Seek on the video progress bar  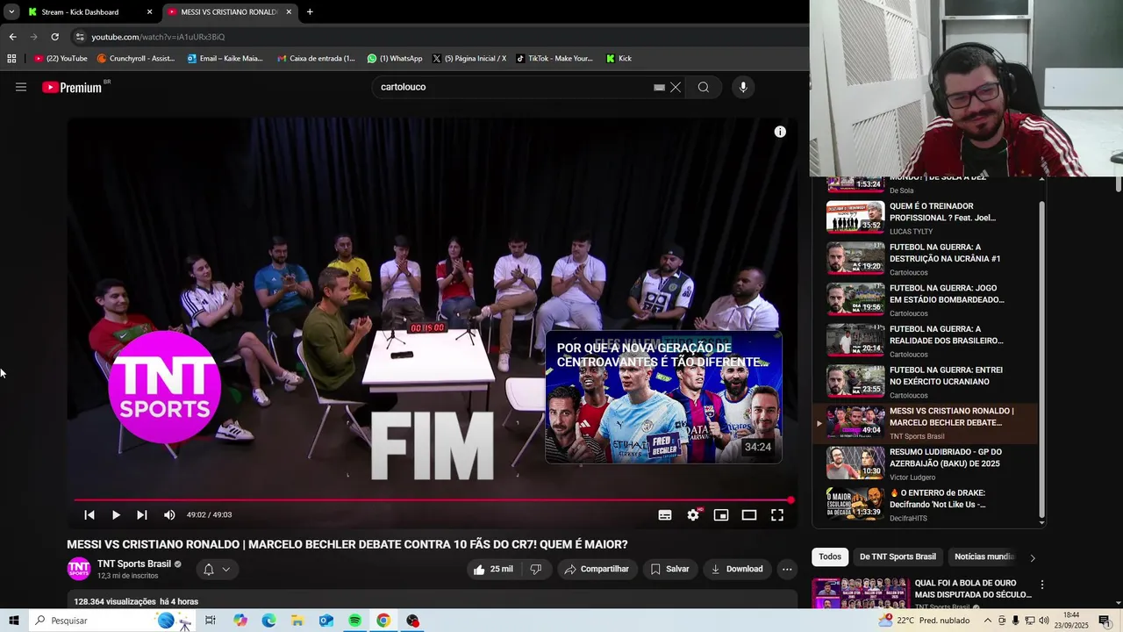[432, 500]
